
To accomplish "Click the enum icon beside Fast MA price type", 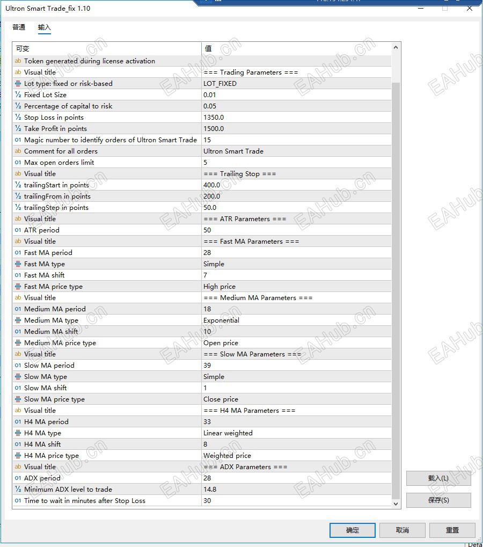I will pyautogui.click(x=18, y=287).
